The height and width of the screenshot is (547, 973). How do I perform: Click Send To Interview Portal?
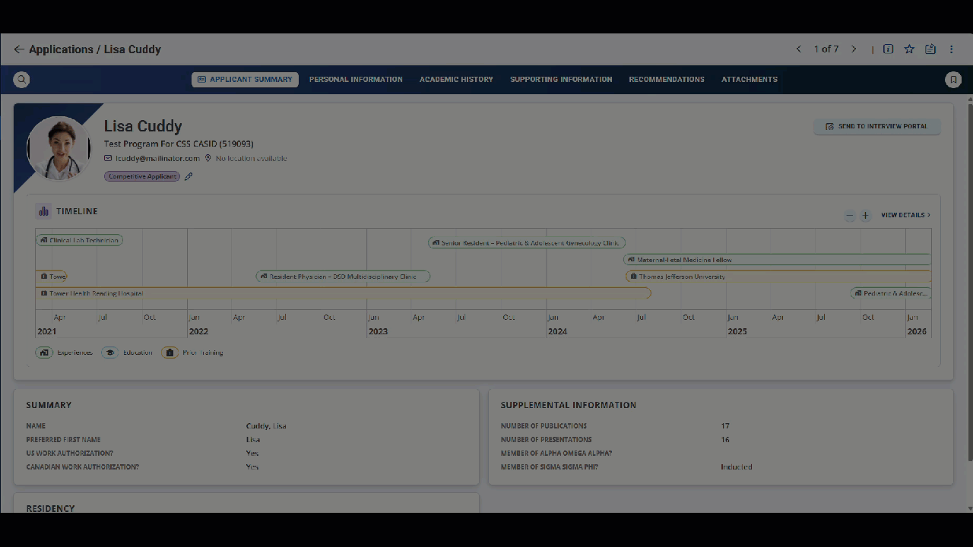(x=877, y=126)
